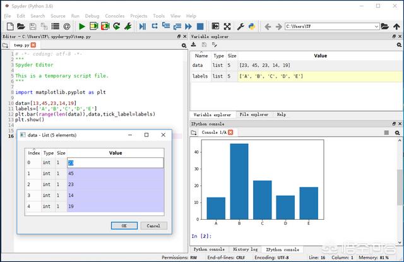Open run configuration settings icon

[128, 27]
